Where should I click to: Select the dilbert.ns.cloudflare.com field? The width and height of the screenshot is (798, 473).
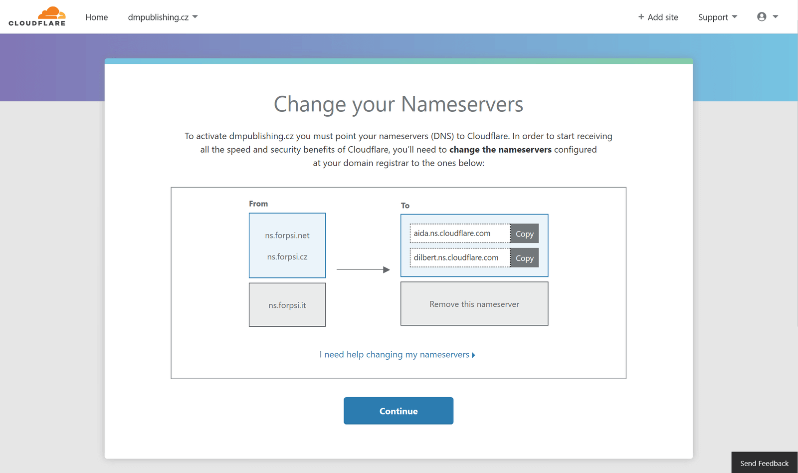pyautogui.click(x=460, y=257)
